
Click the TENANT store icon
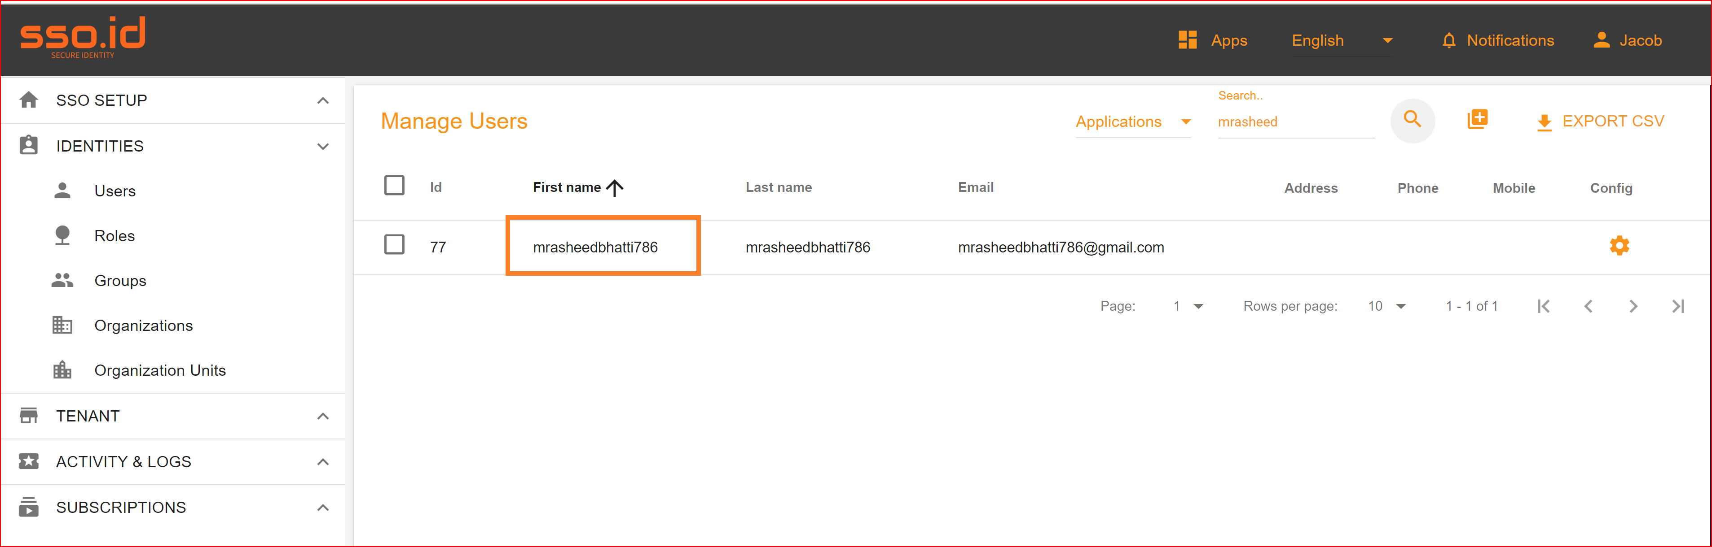[29, 416]
